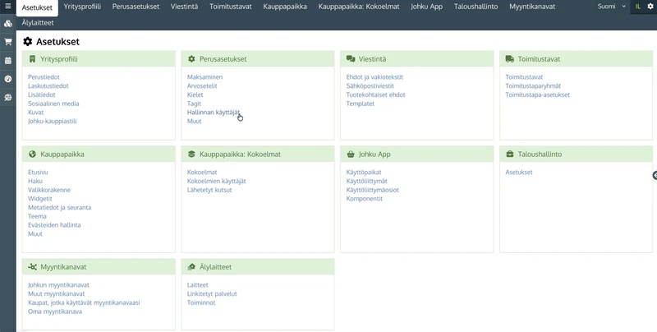The image size is (657, 332).
Task: Open the Oma myyntikanava link
Action: pyautogui.click(x=55, y=311)
